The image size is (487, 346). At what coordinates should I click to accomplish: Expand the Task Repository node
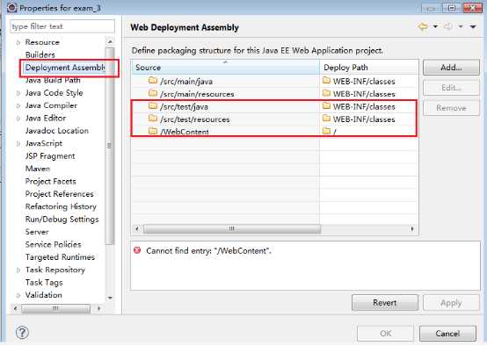[18, 270]
